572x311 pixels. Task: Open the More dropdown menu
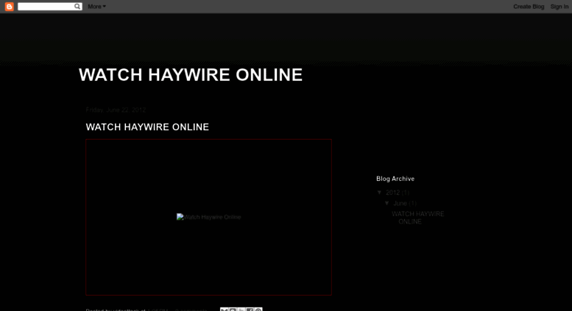coord(96,7)
